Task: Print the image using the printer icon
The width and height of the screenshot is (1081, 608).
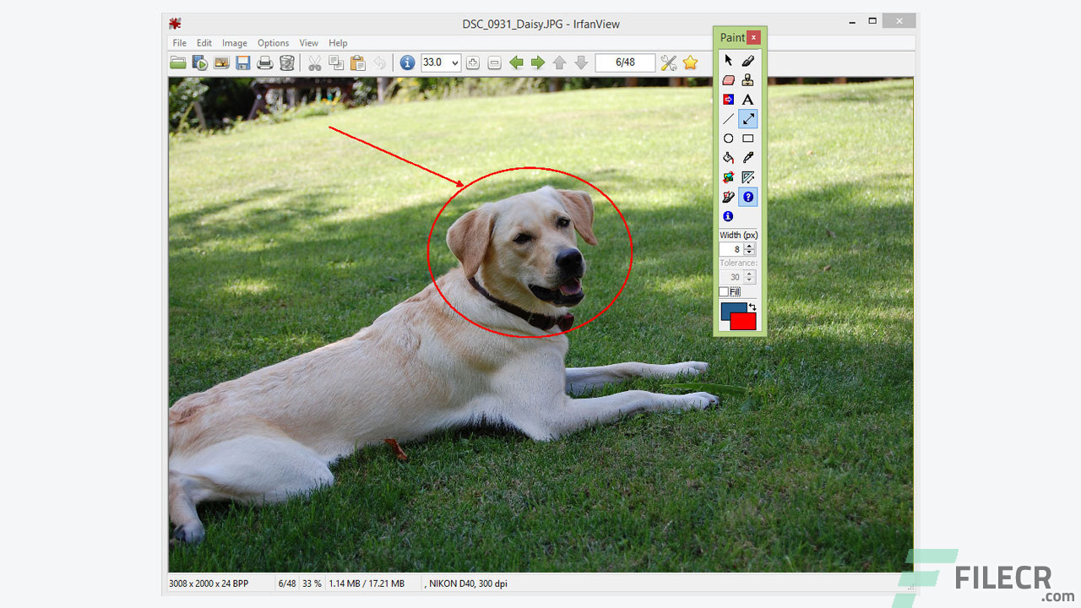Action: (x=265, y=62)
